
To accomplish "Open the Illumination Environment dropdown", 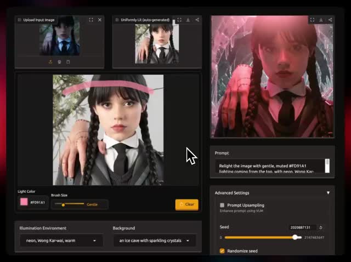I will click(61, 241).
